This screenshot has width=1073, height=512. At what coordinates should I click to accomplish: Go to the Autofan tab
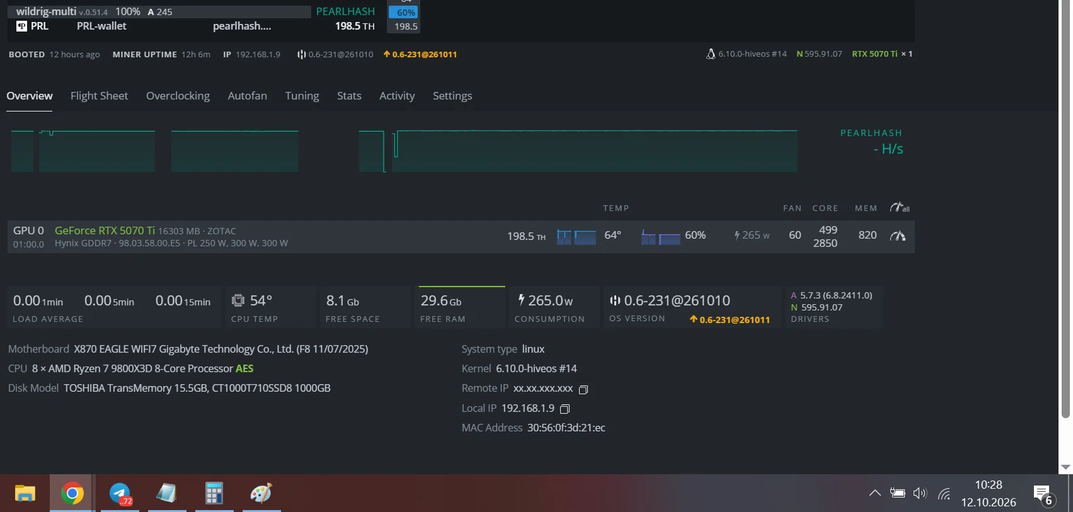click(247, 96)
